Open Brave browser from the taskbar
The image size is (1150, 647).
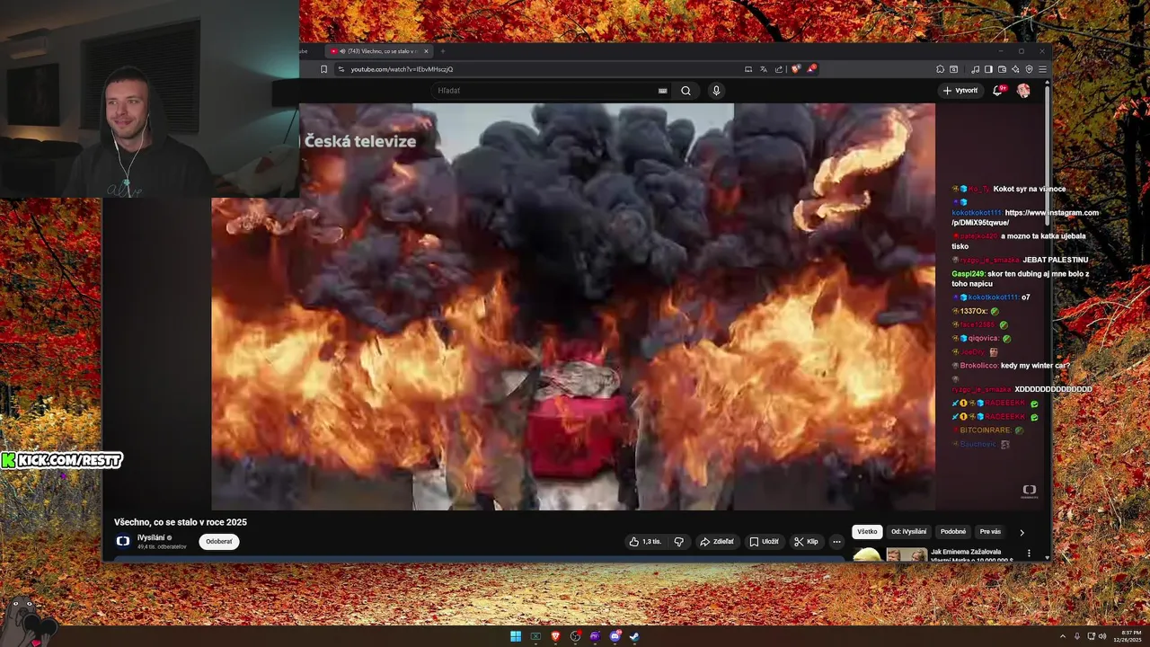pos(555,636)
